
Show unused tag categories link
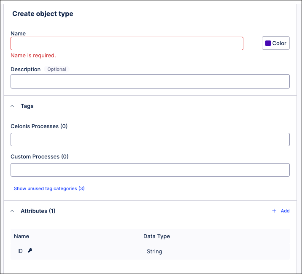49,188
